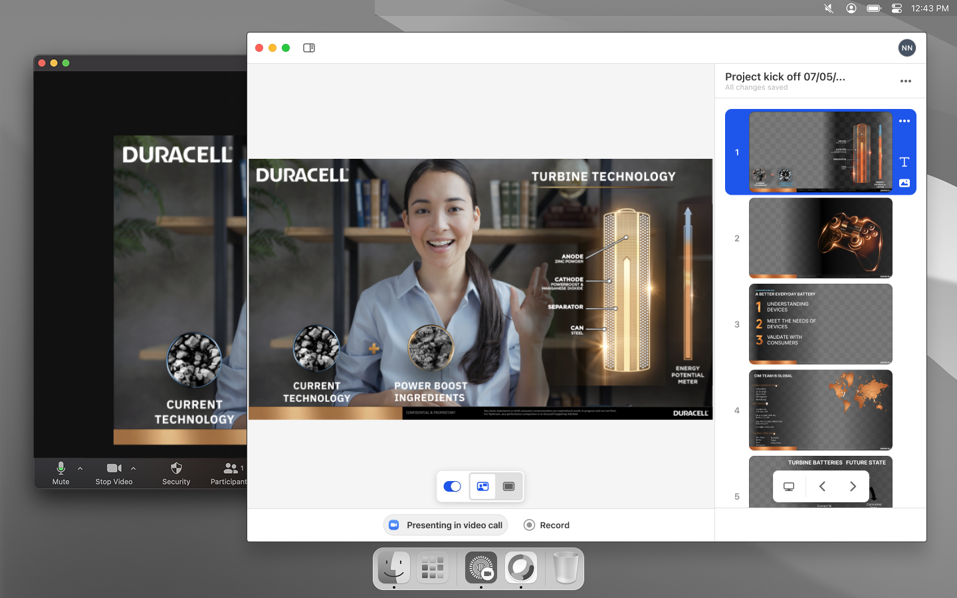Viewport: 957px width, 598px height.
Task: Mute microphone in Zoom window
Action: [x=60, y=473]
